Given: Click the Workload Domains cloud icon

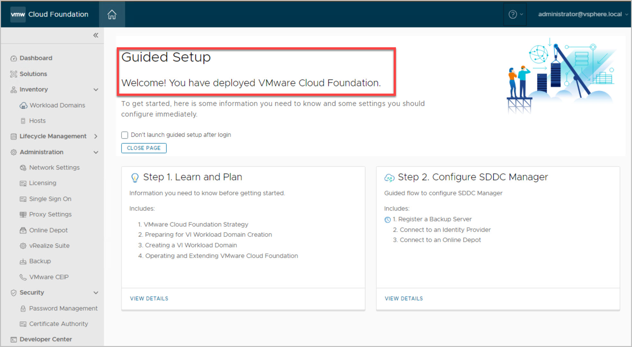Looking at the screenshot, I should pyautogui.click(x=23, y=105).
